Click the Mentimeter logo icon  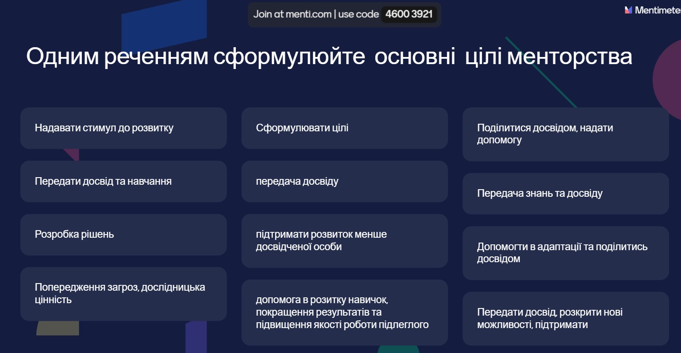point(628,10)
